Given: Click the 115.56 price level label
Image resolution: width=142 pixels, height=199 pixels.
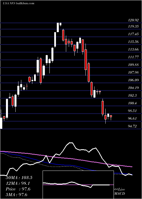Looking at the screenshot, I should [133, 42].
